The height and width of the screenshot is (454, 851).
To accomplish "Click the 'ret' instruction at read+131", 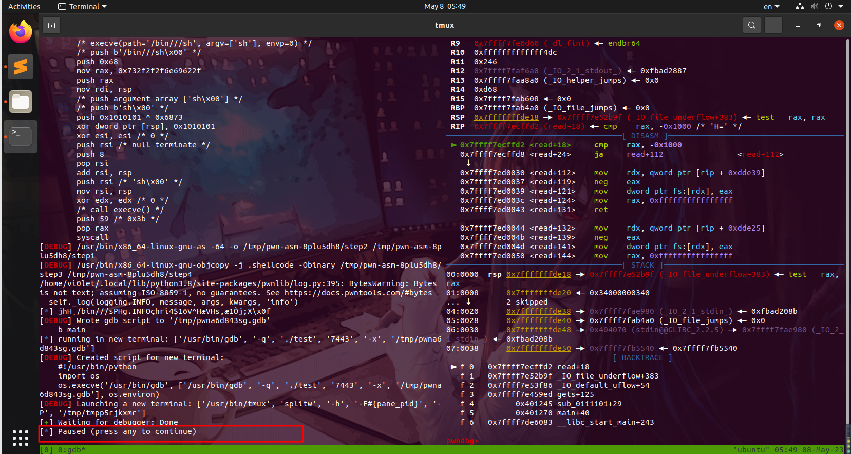I will [601, 210].
